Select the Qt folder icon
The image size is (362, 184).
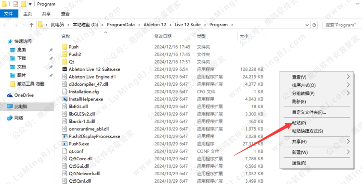pyautogui.click(x=65, y=62)
